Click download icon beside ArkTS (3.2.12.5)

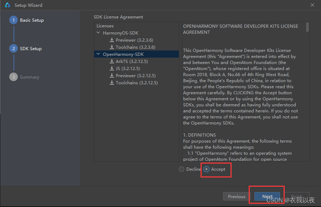112,61
